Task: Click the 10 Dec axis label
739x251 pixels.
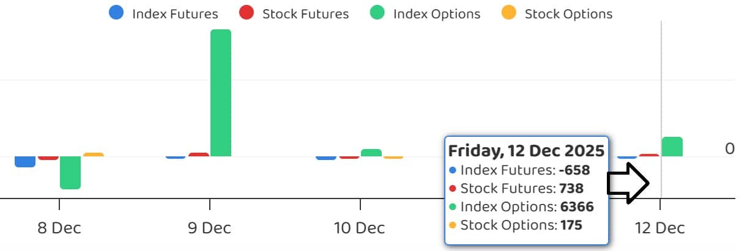Action: [x=360, y=228]
